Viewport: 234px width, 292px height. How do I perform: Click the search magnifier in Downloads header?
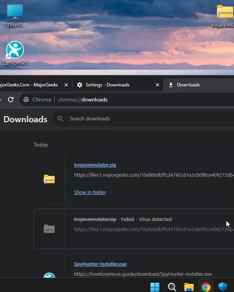tap(60, 119)
